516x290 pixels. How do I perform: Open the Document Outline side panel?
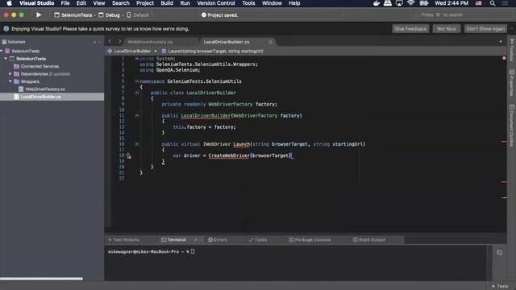[512, 125]
